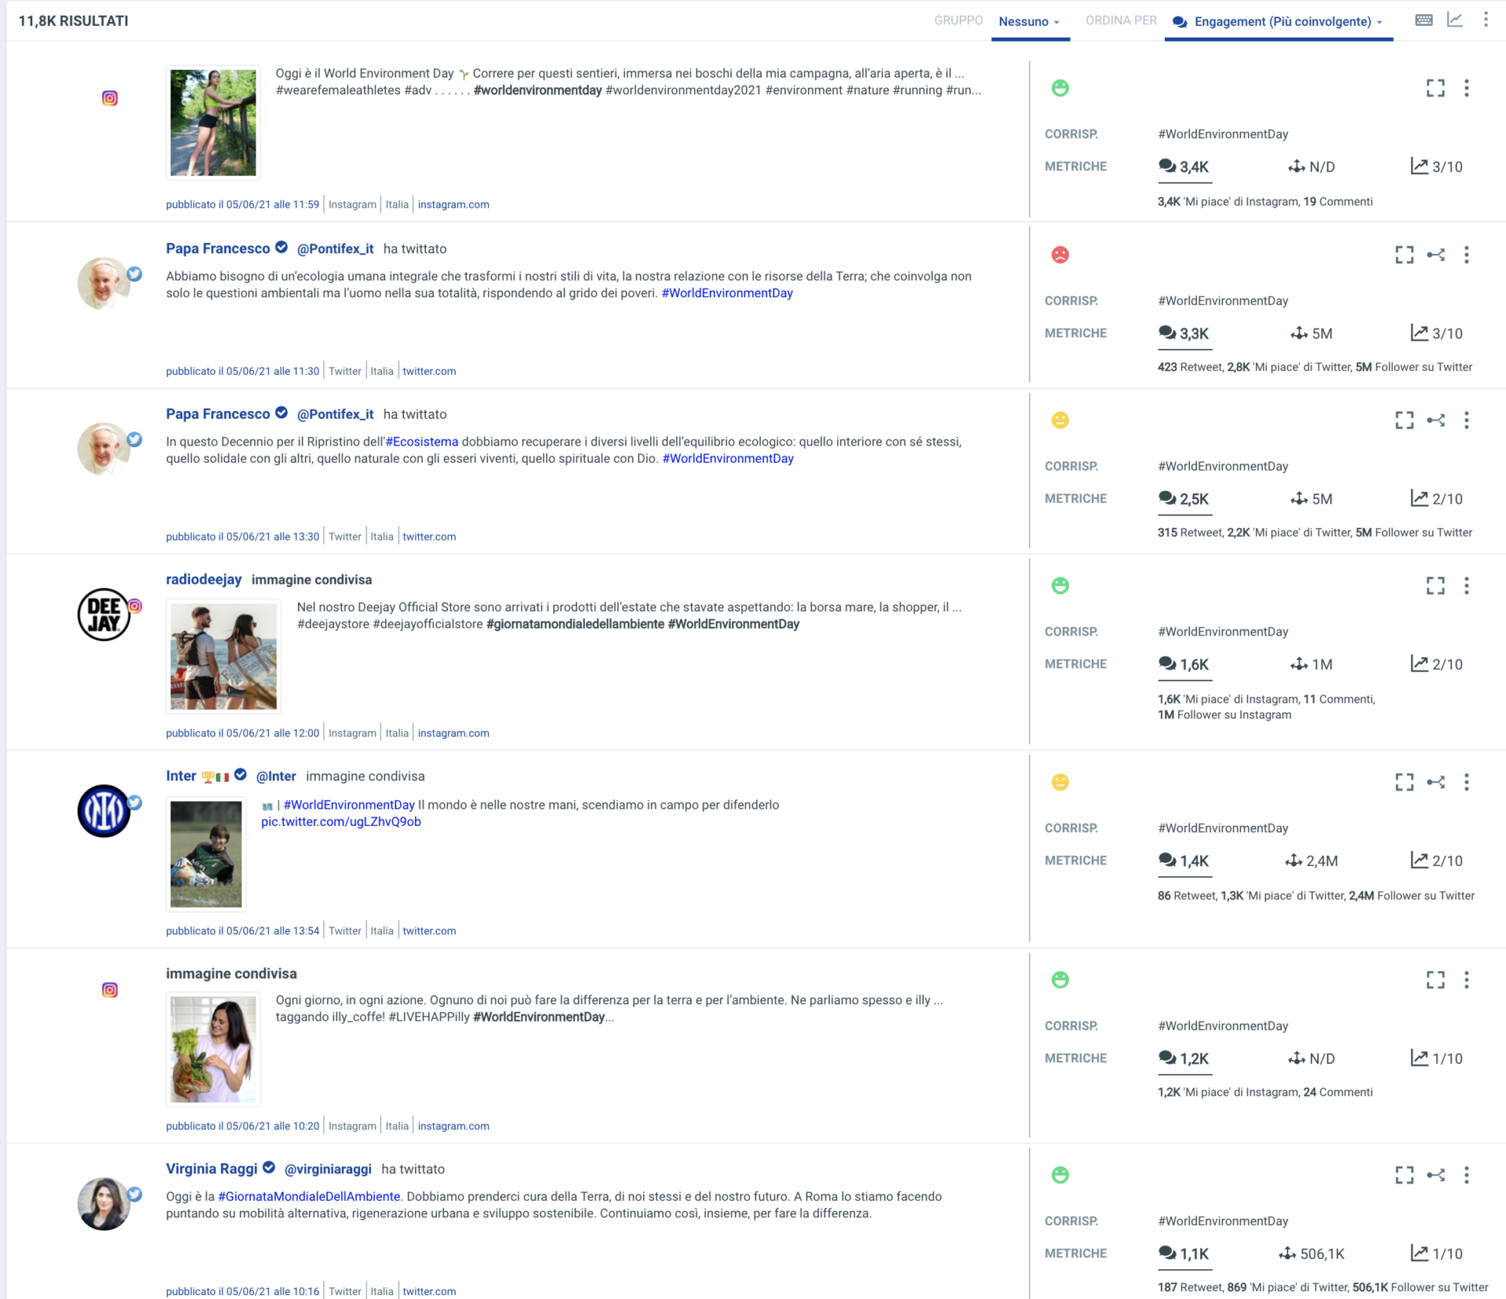The image size is (1506, 1299).
Task: Open the 'Engagement (Più coinvolgente)' sort dropdown
Action: coord(1278,21)
